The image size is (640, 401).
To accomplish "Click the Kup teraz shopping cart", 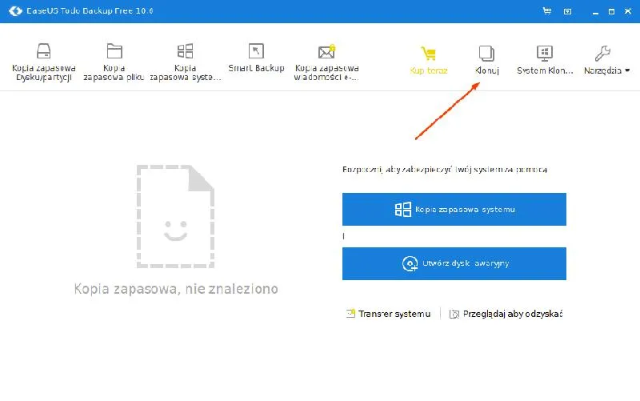I will 429,60.
